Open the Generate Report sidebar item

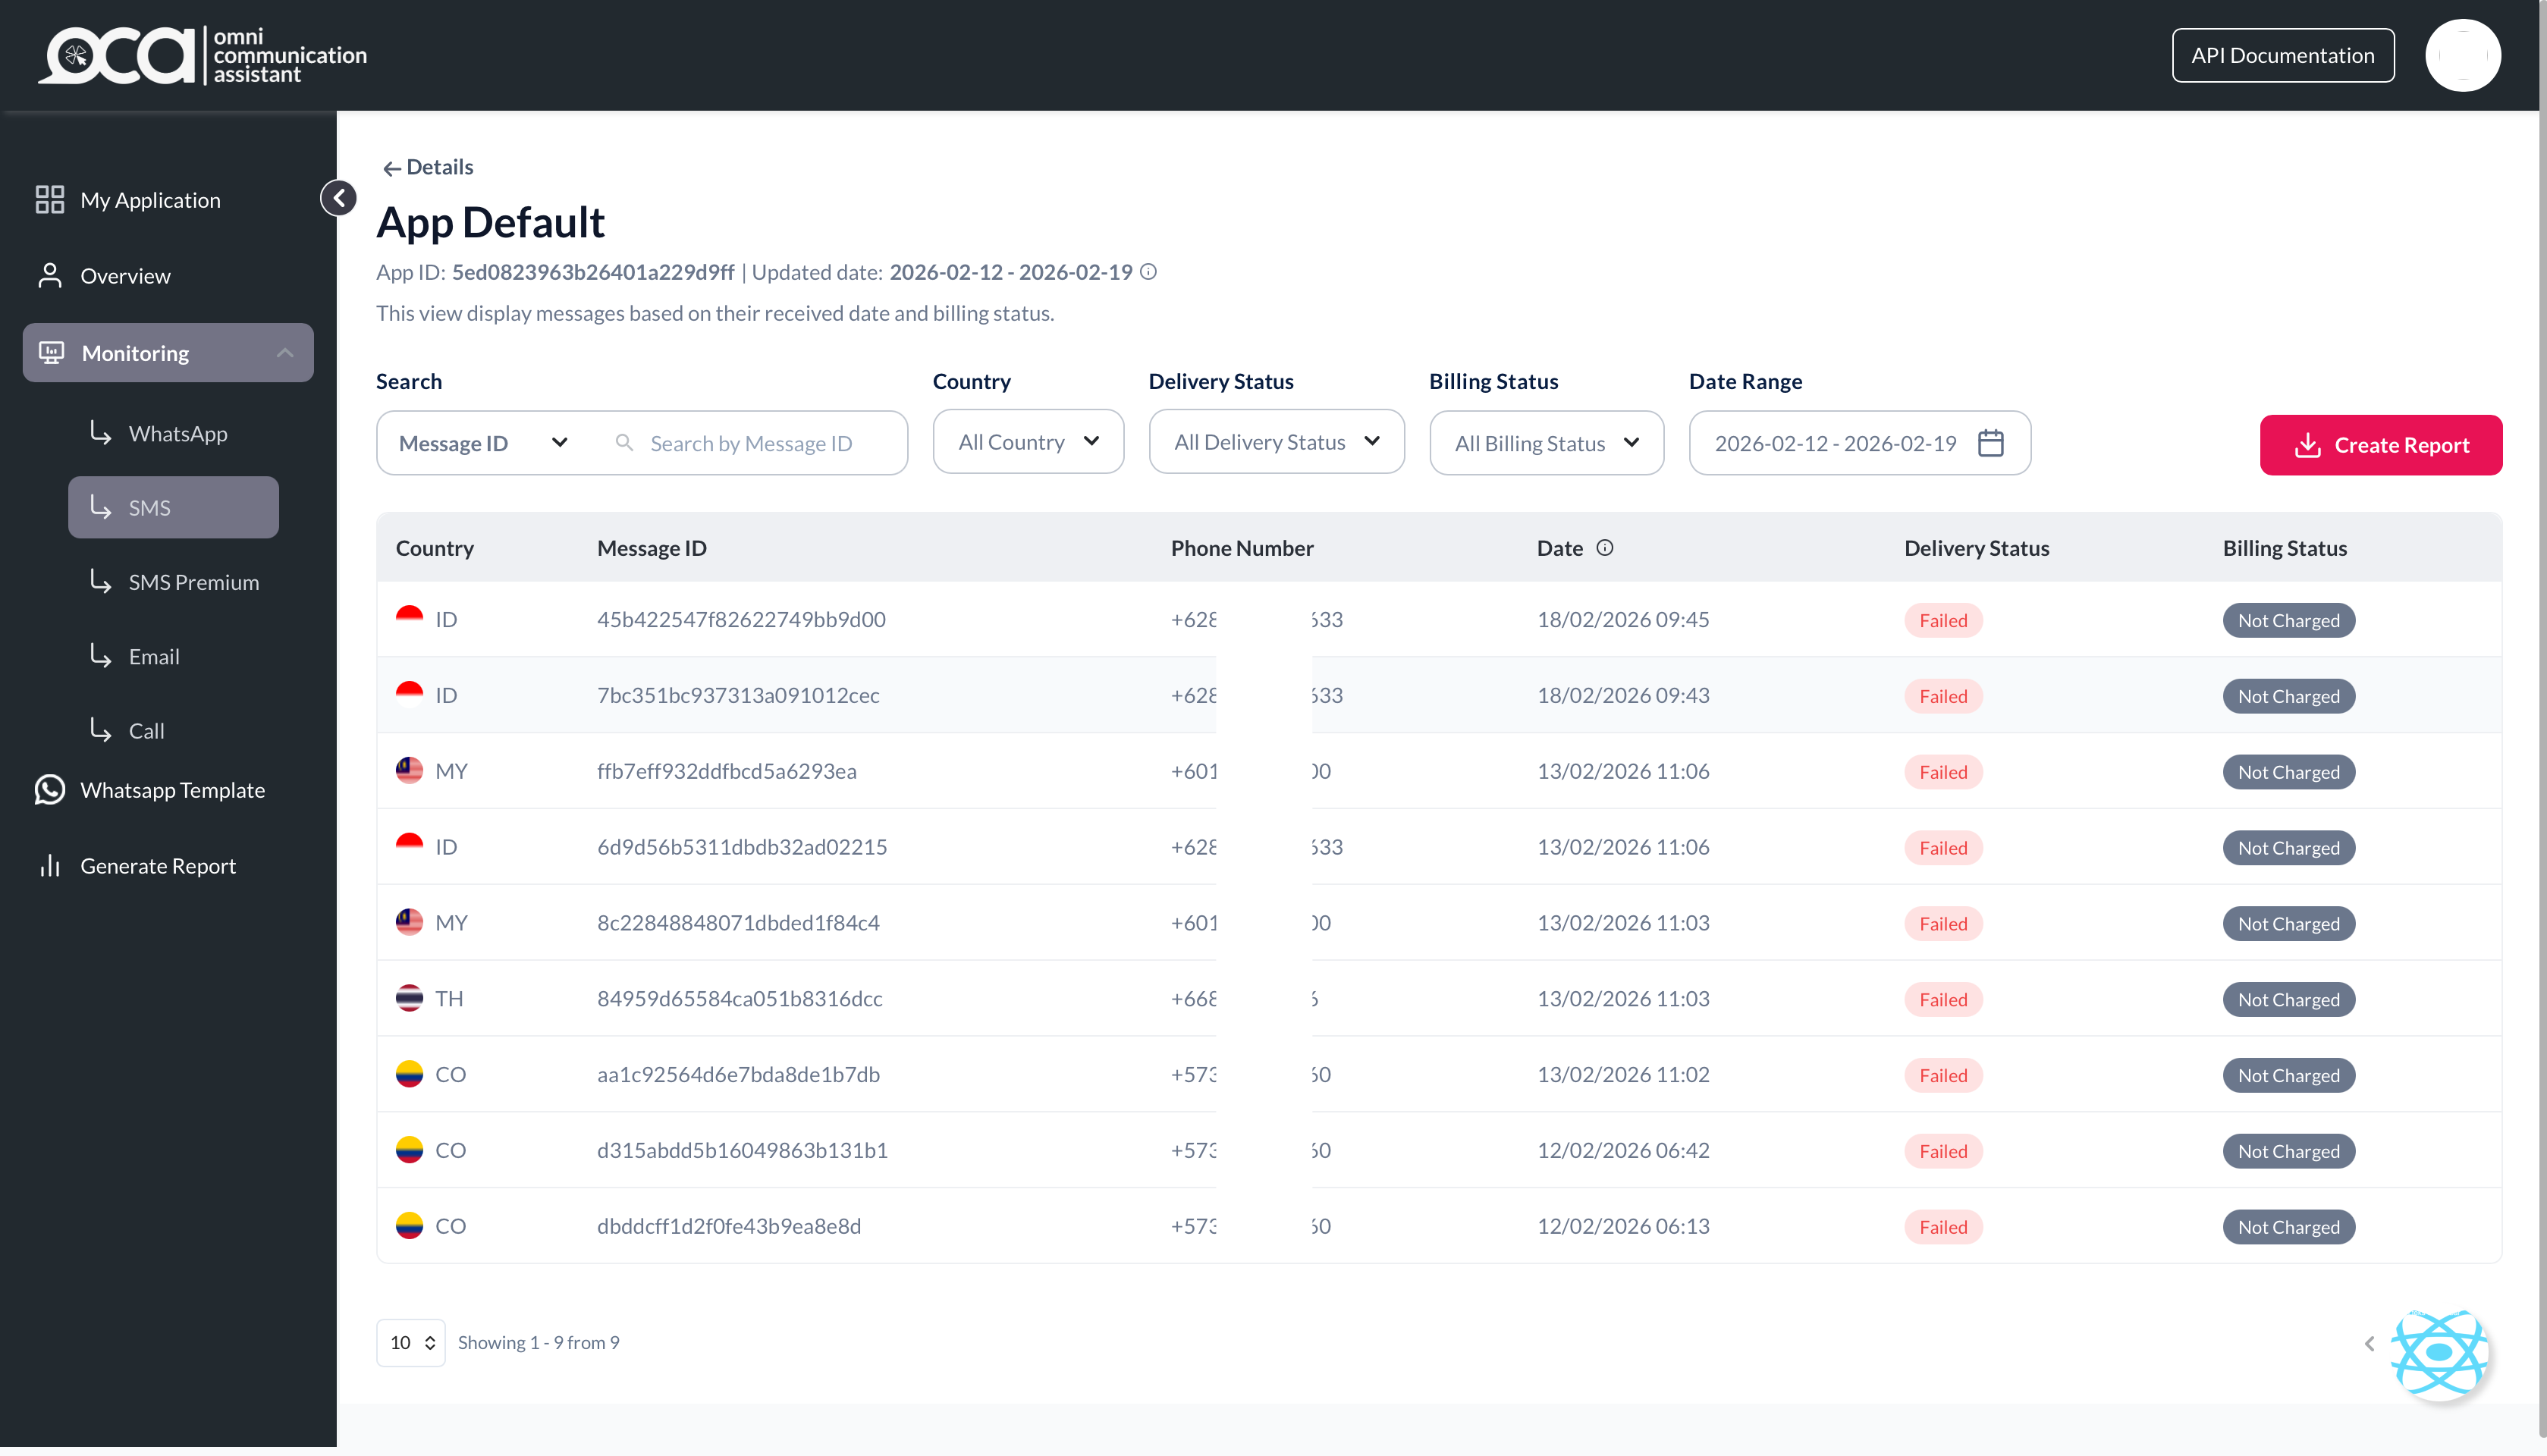[158, 866]
